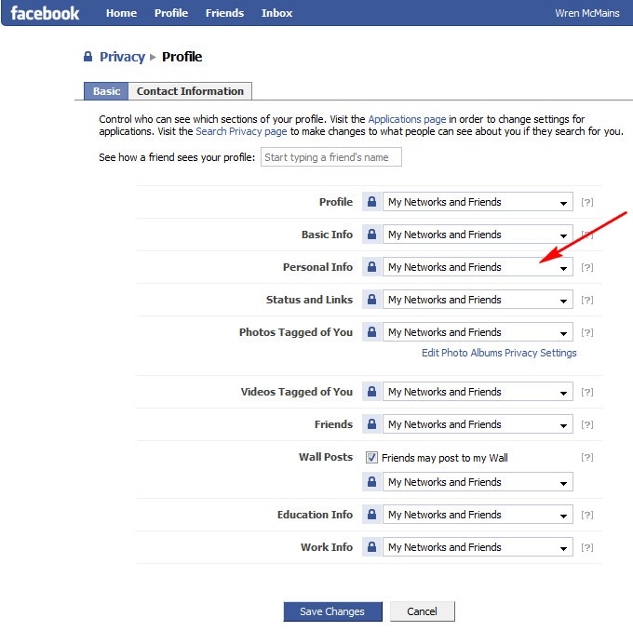This screenshot has height=644, width=633.
Task: Click the lock icon under Wall Posts
Action: pyautogui.click(x=371, y=482)
